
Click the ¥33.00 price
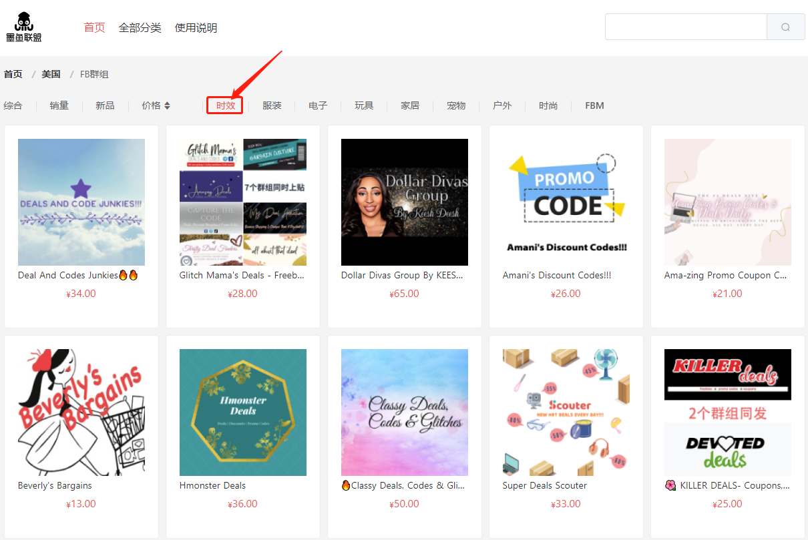(x=566, y=504)
